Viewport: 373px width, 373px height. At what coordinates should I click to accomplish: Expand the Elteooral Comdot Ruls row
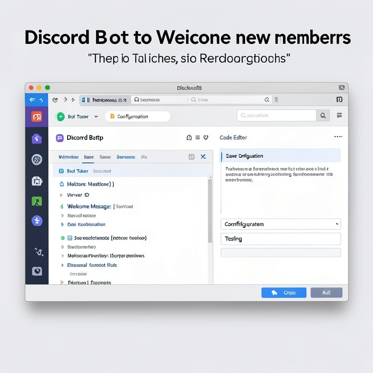[x=62, y=265]
